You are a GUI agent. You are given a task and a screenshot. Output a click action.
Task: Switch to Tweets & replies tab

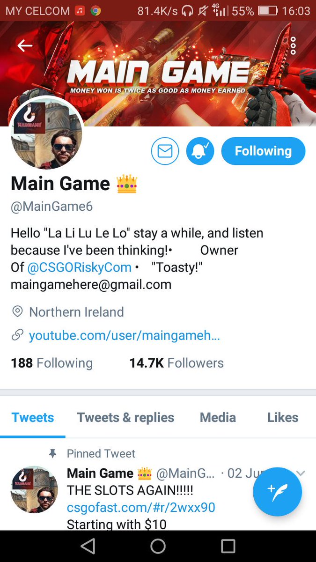125,417
